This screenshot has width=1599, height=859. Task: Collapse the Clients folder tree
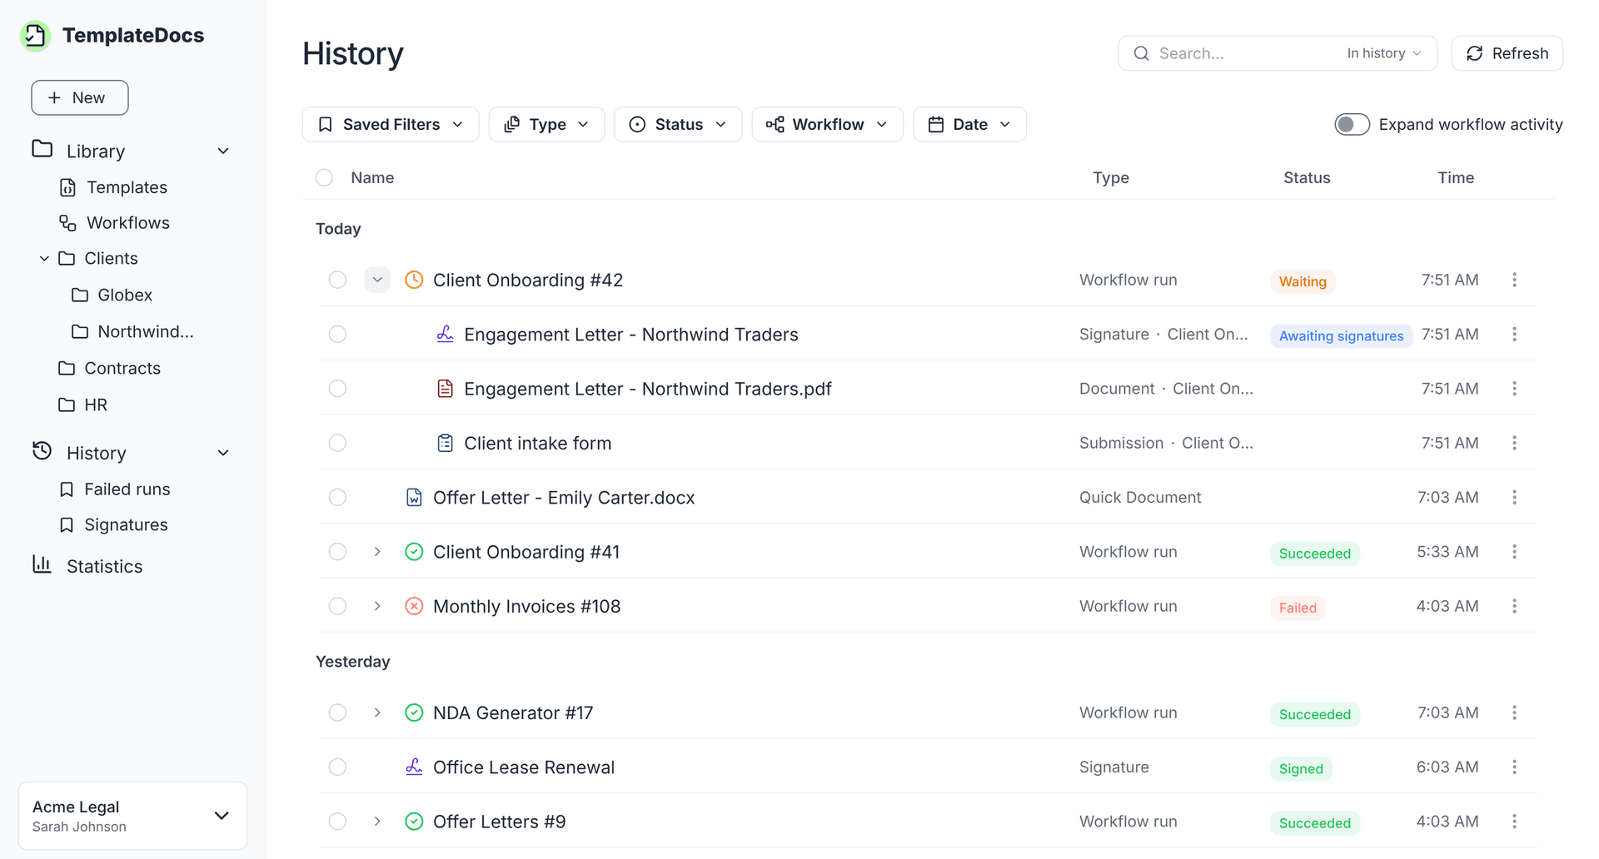pyautogui.click(x=44, y=258)
